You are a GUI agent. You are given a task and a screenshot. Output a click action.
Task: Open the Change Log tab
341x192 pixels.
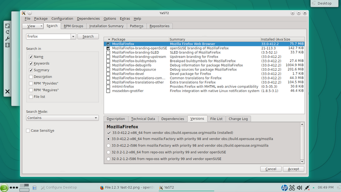[238, 119]
